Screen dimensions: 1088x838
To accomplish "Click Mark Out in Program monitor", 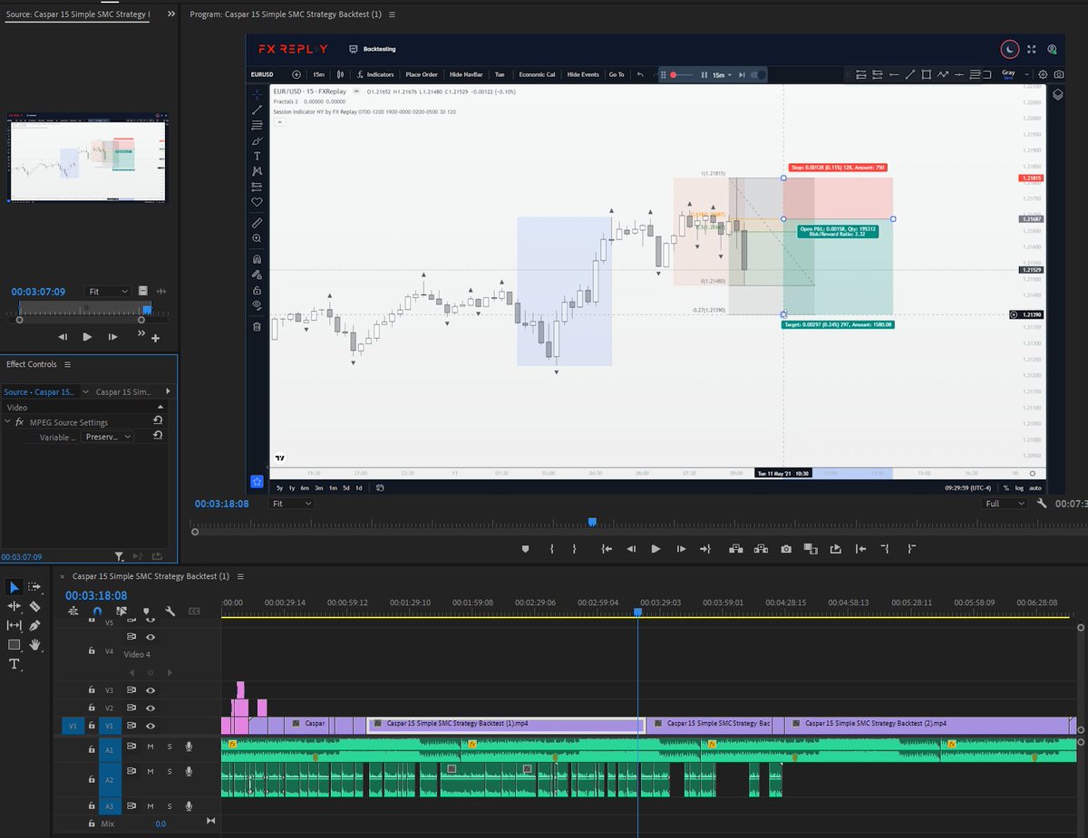I will (574, 549).
